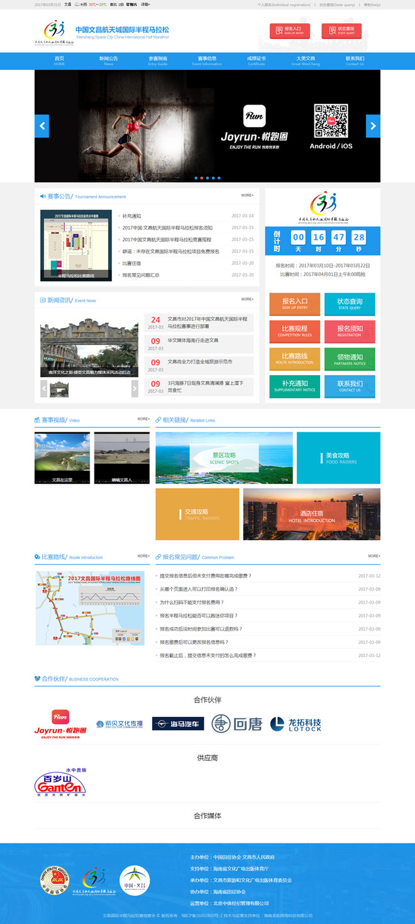Open the 2017 half marathon route map image
The image size is (415, 924).
pyautogui.click(x=90, y=608)
